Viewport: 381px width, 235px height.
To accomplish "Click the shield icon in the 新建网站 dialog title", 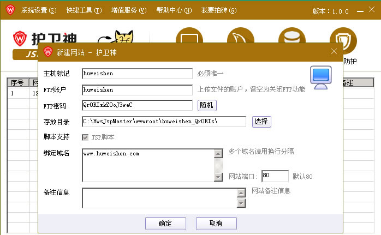I will [x=48, y=52].
